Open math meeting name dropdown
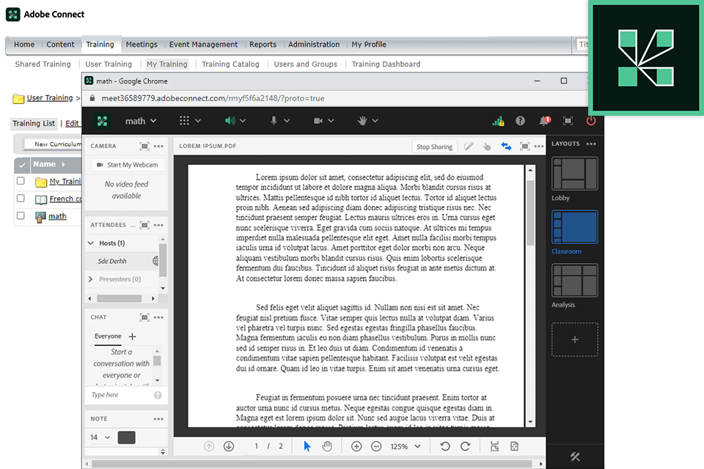 coord(141,121)
